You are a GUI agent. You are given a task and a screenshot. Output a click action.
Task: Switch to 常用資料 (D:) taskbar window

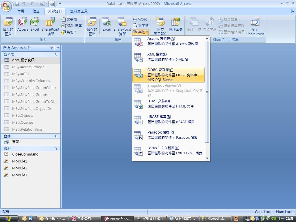click(x=150, y=219)
